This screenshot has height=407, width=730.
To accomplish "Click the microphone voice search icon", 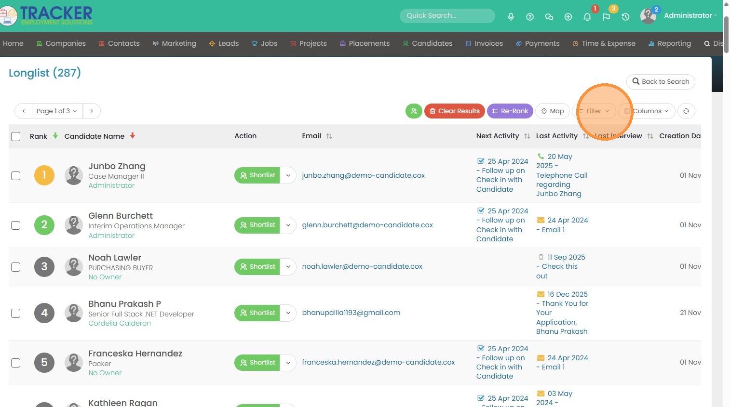I will [x=511, y=17].
